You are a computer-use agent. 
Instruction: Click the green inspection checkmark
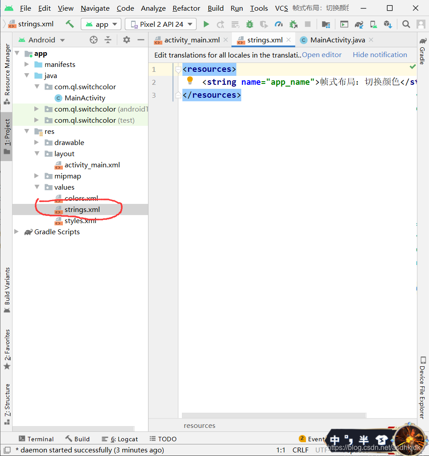412,67
